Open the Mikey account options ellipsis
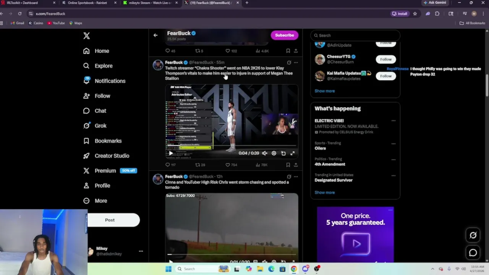This screenshot has width=489, height=275. 141,251
